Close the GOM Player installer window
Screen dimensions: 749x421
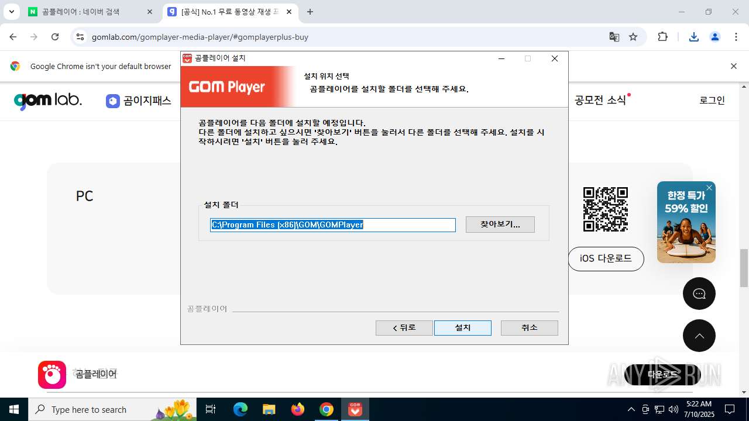(555, 58)
